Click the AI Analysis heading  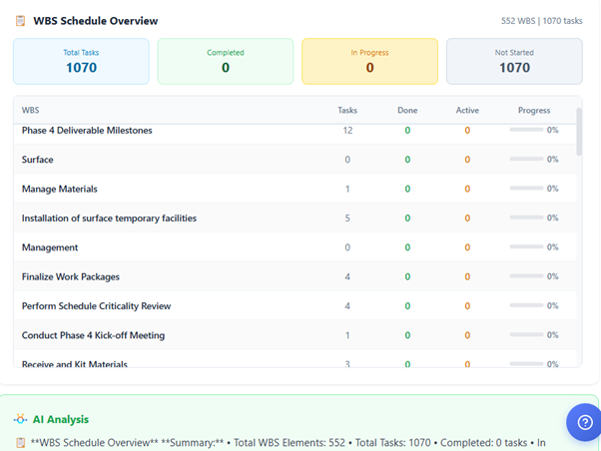pyautogui.click(x=61, y=419)
